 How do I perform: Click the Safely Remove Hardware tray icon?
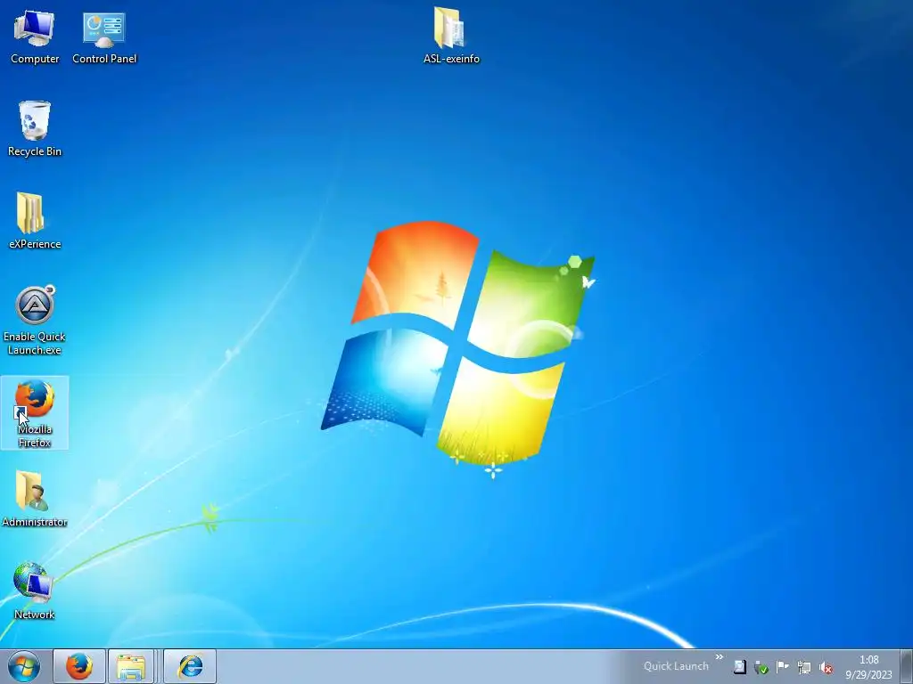(761, 667)
